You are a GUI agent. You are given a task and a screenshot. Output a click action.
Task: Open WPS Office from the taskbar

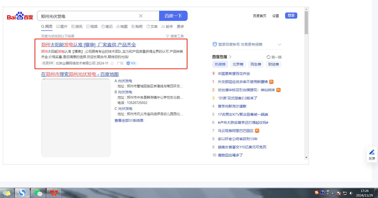pyautogui.click(x=54, y=193)
